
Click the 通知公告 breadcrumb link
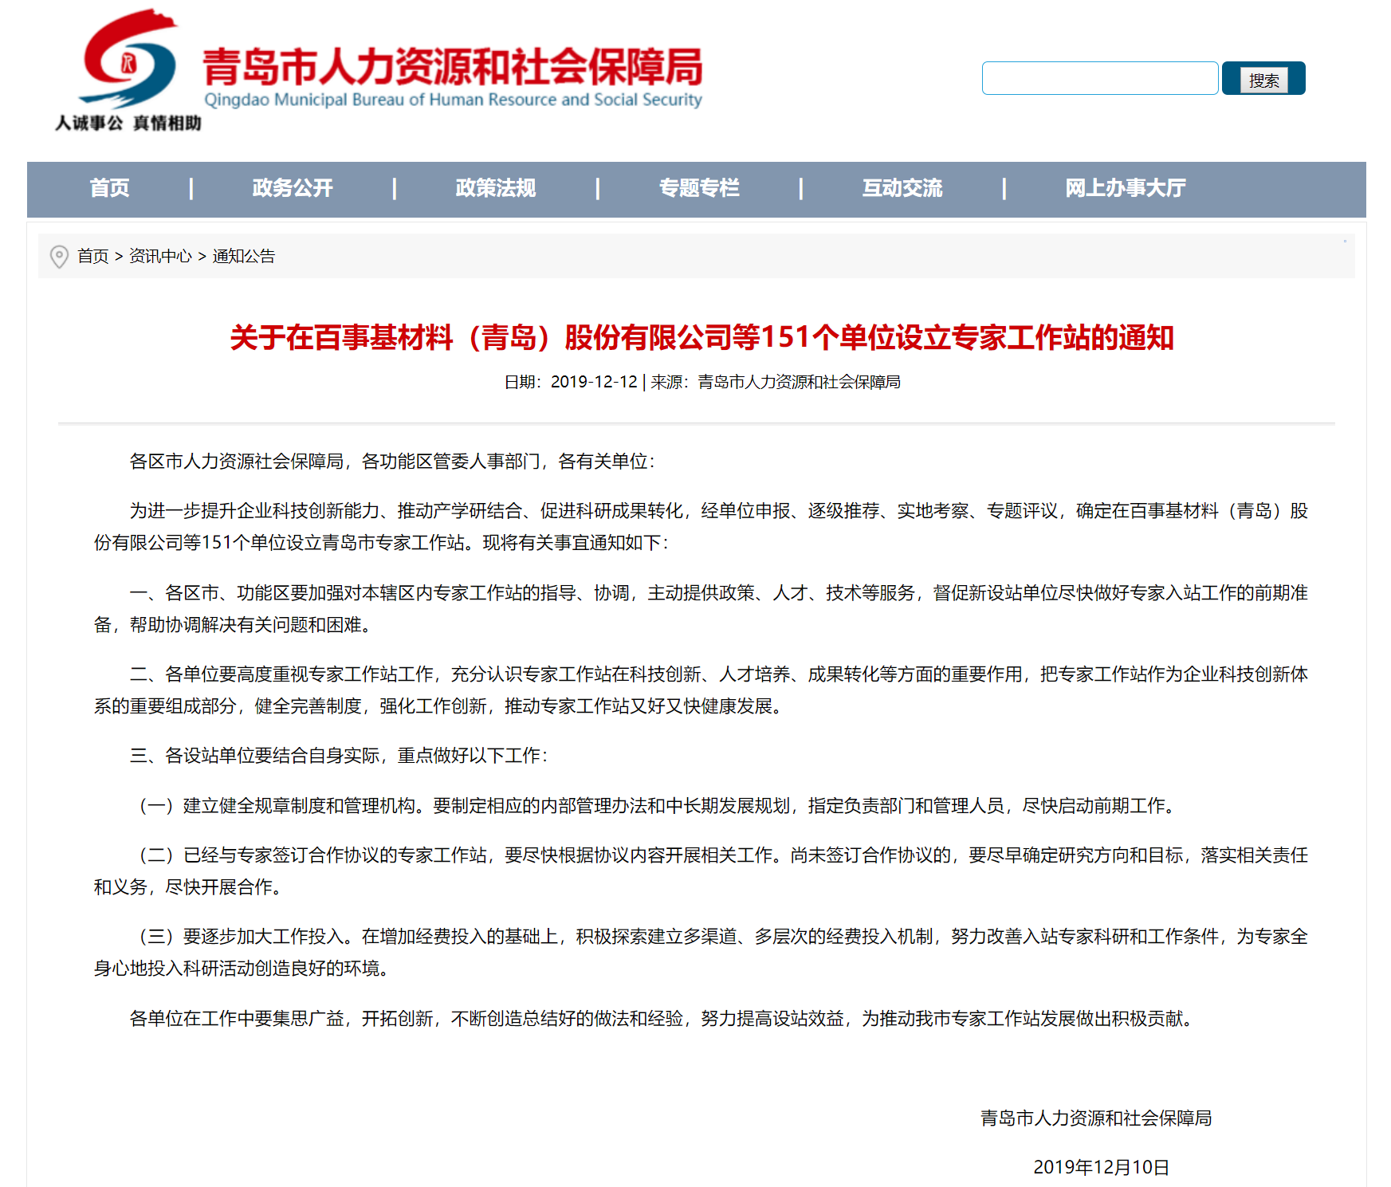pyautogui.click(x=244, y=256)
